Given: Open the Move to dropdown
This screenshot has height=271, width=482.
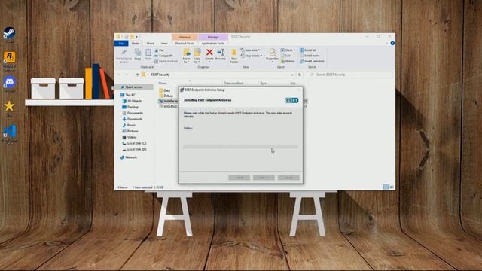Looking at the screenshot, I should point(186,56).
